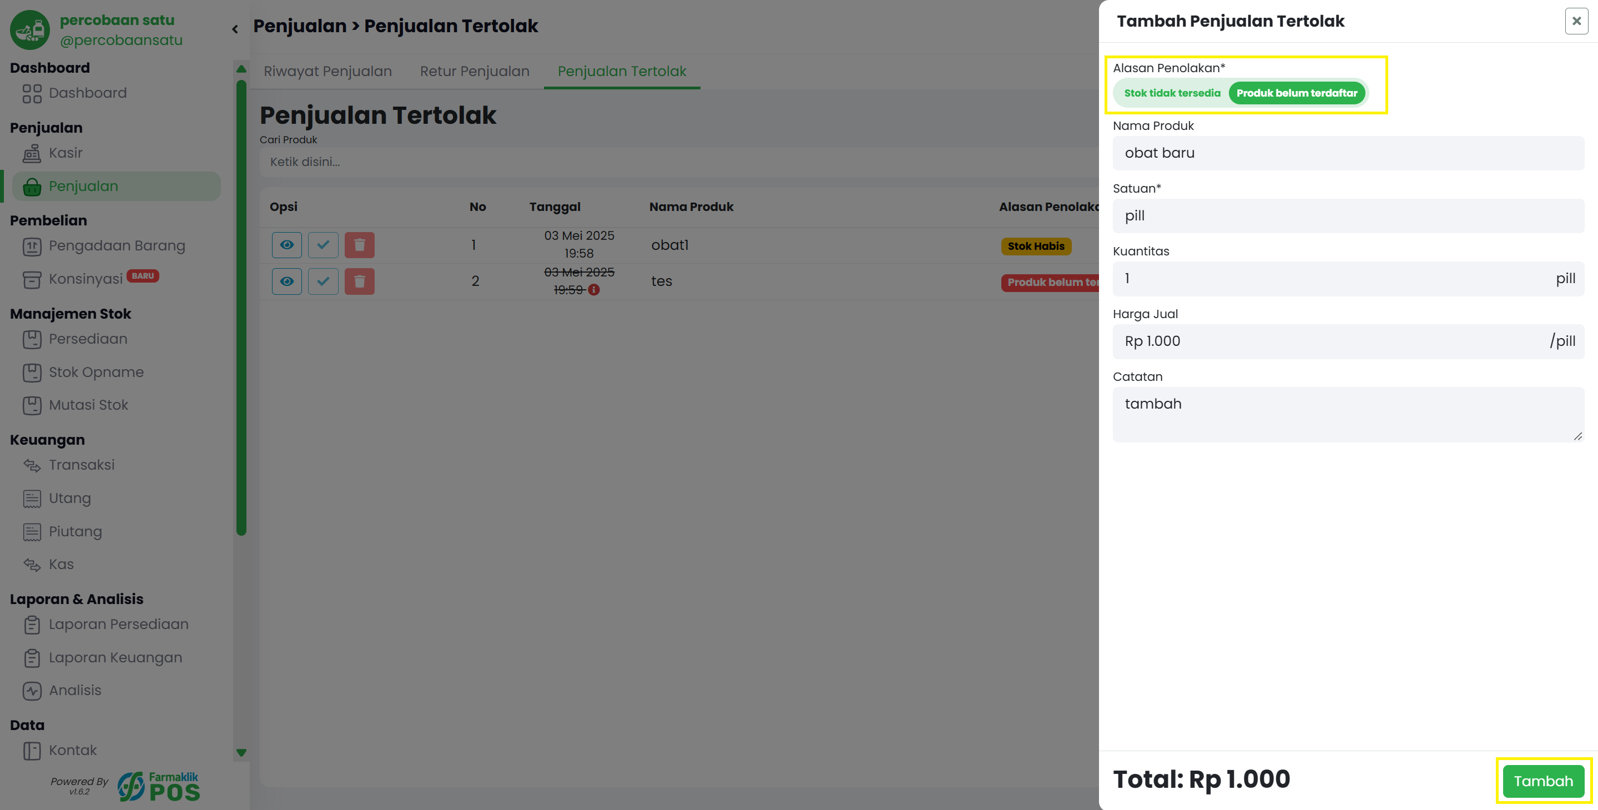Click the Catatan notes textarea
The image size is (1598, 810).
pyautogui.click(x=1348, y=415)
